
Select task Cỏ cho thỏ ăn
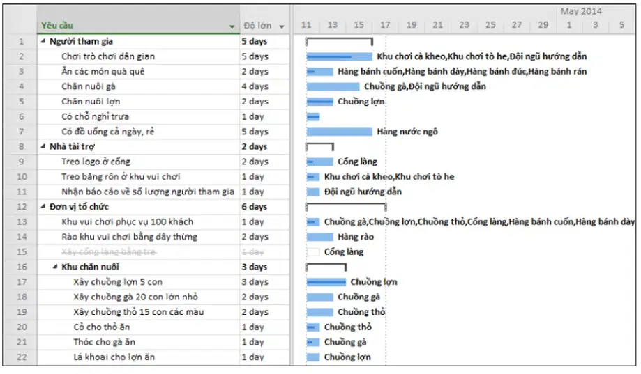coord(102,327)
